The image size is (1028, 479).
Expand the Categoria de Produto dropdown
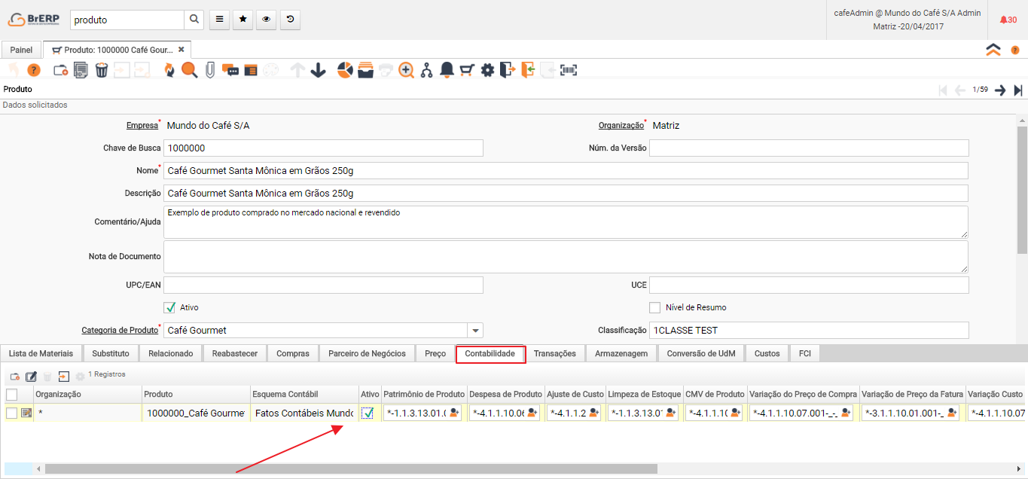click(475, 331)
